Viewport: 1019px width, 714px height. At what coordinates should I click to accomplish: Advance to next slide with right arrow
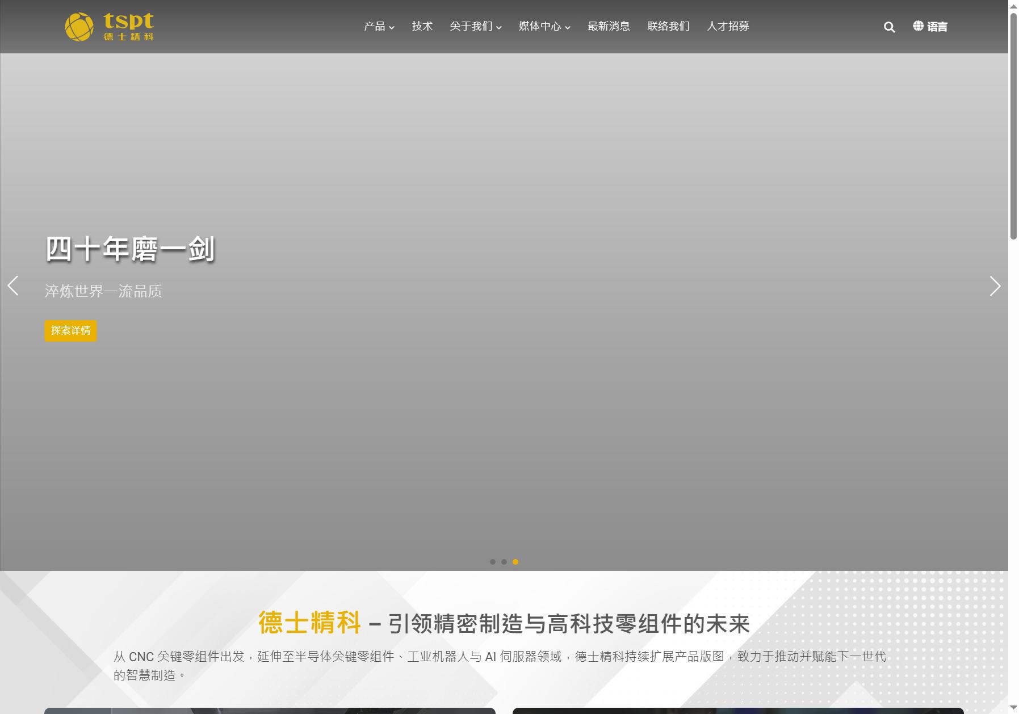click(x=995, y=285)
